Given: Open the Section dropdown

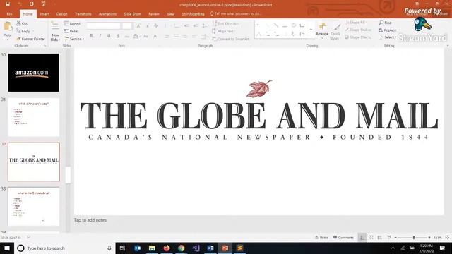Looking at the screenshot, I should [x=74, y=39].
